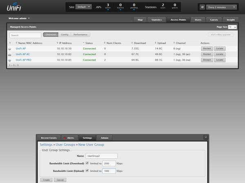Expand the pending APs arrow
This screenshot has width=245, height=183.
coord(134,10)
